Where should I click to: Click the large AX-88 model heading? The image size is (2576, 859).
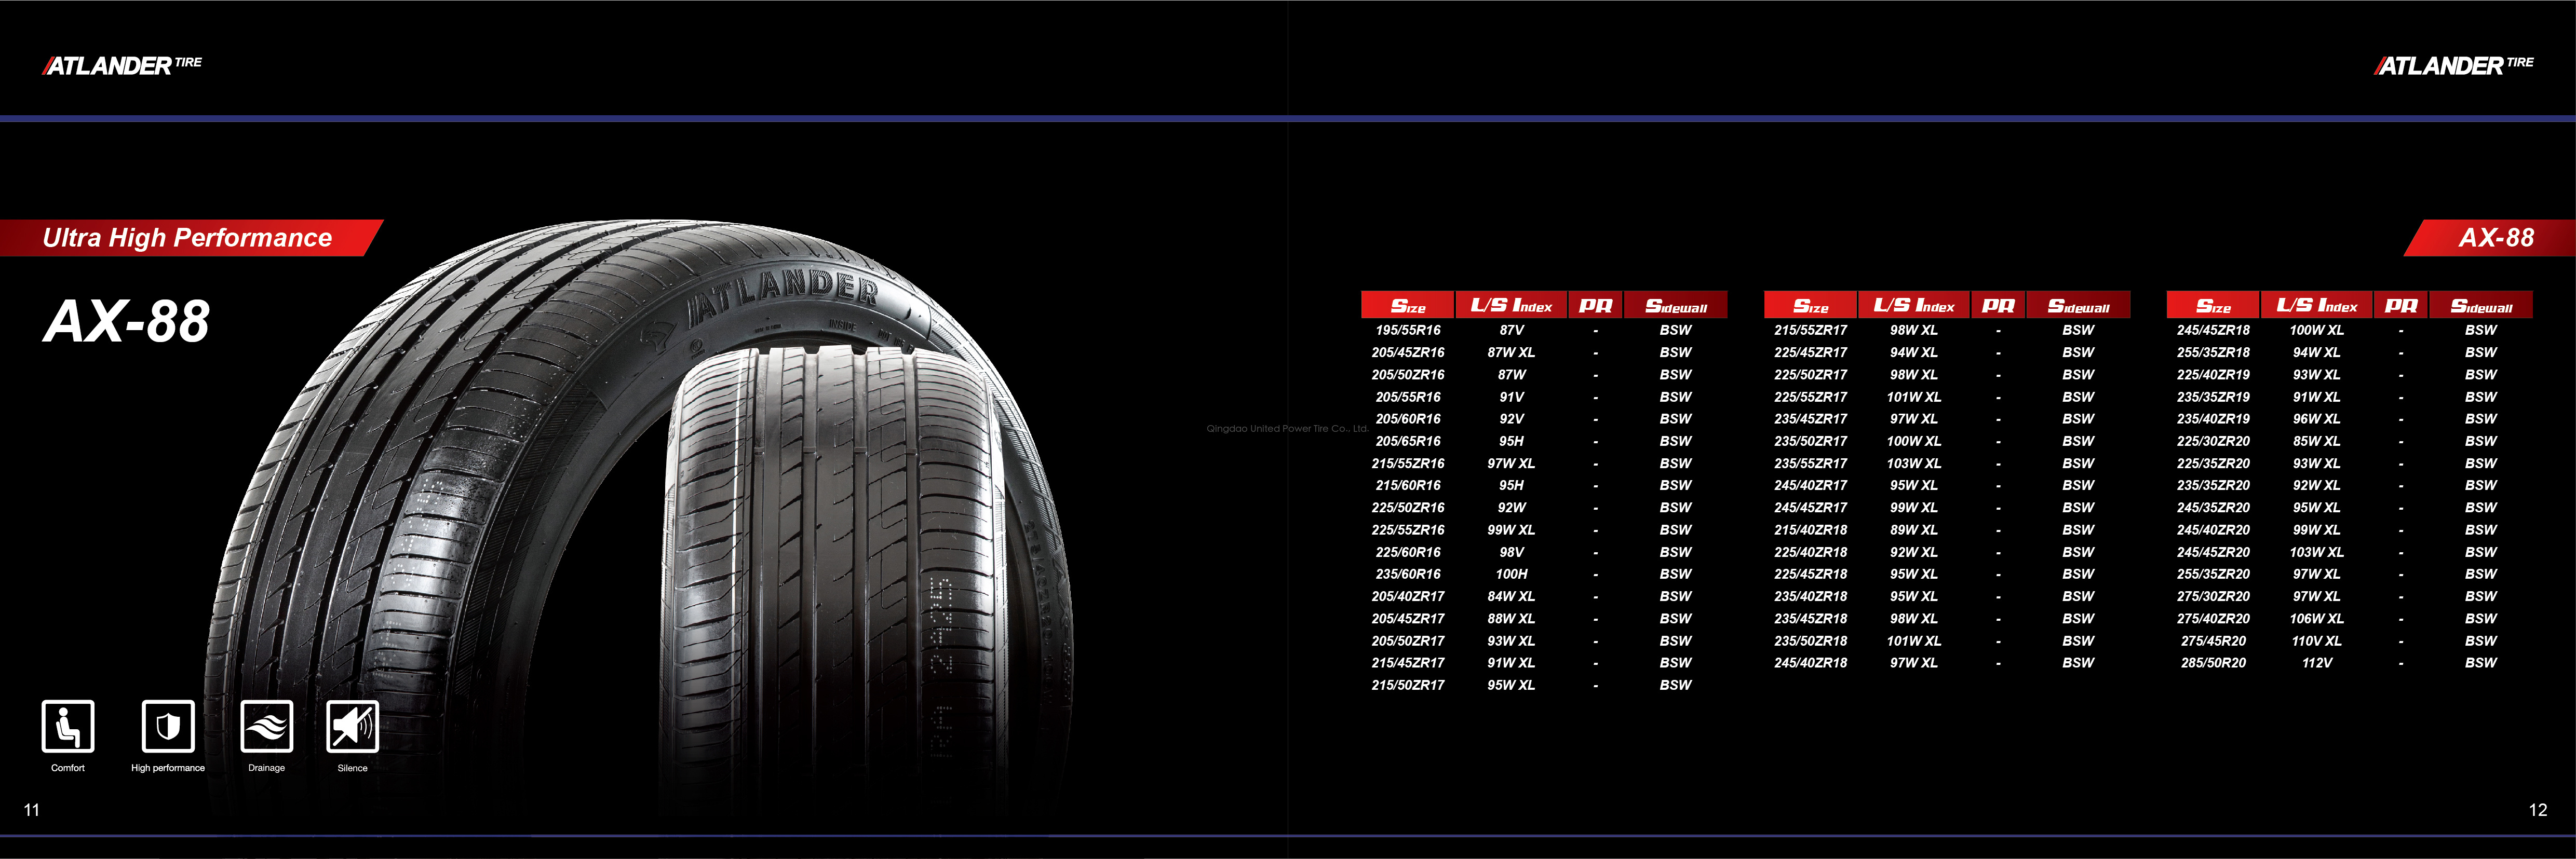click(127, 322)
